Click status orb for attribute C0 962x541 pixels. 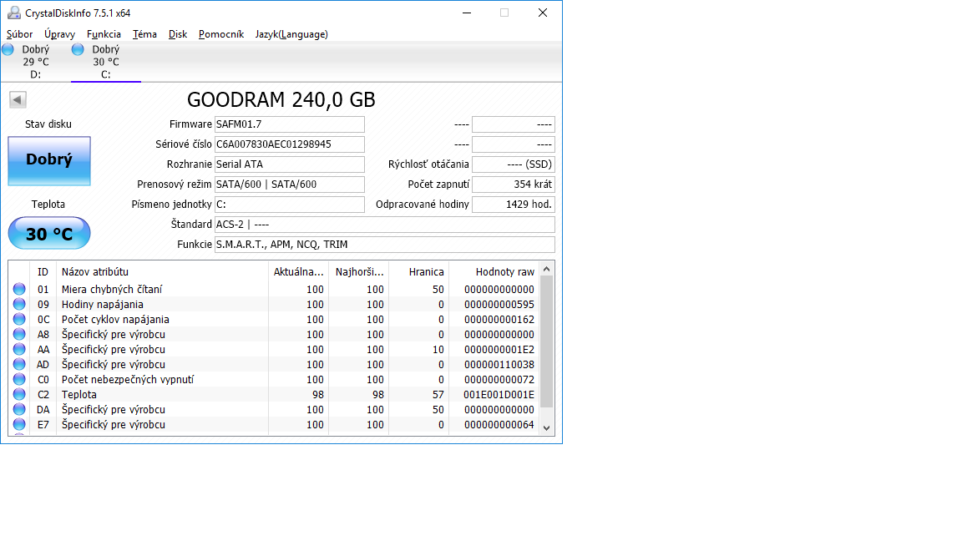click(20, 379)
